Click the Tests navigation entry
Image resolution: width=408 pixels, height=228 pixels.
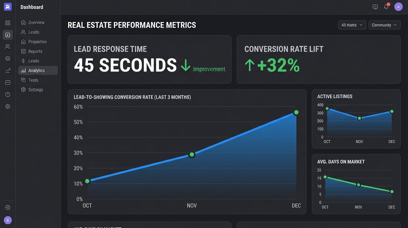point(33,80)
